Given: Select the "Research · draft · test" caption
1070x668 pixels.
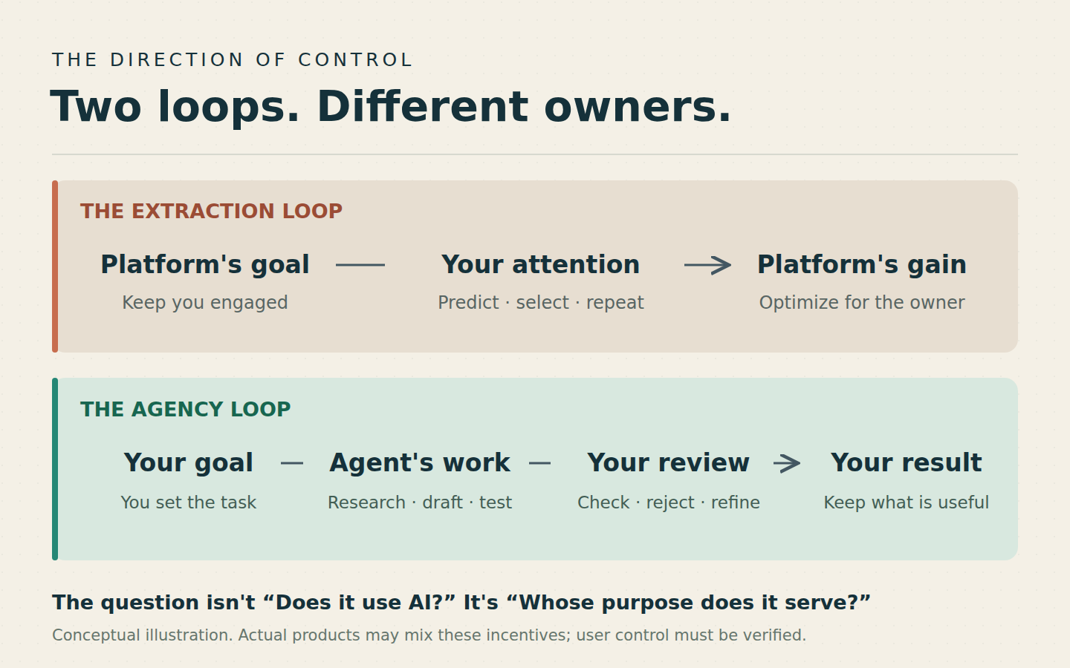Looking at the screenshot, I should (420, 502).
